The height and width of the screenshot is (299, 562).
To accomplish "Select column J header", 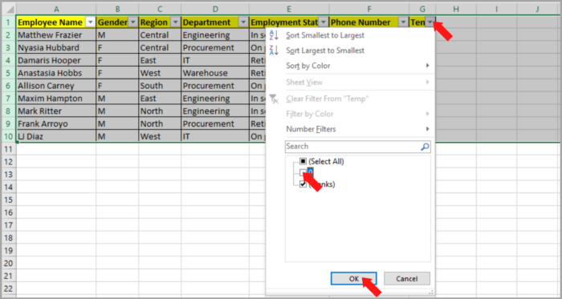I will pos(537,10).
